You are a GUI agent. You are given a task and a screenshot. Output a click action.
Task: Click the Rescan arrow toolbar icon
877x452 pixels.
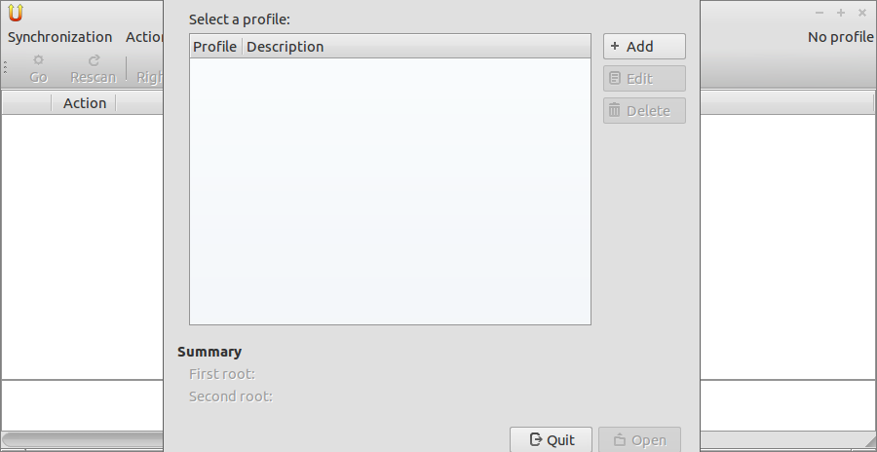(x=94, y=59)
